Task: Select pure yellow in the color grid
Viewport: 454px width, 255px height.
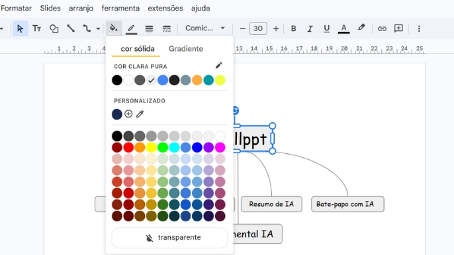Action: 151,147
